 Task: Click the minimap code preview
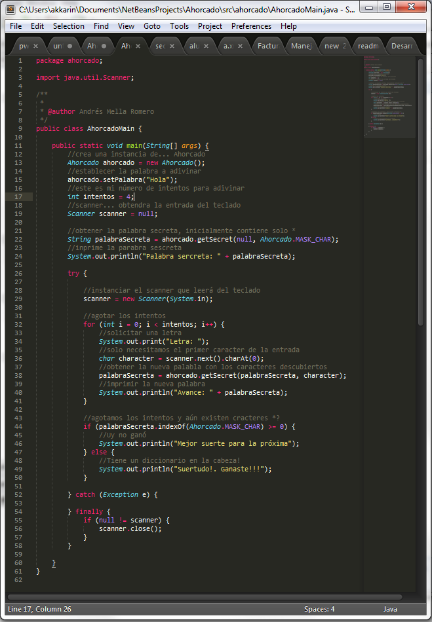[x=388, y=97]
